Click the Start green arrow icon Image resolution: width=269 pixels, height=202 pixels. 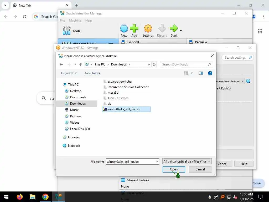pyautogui.click(x=174, y=28)
